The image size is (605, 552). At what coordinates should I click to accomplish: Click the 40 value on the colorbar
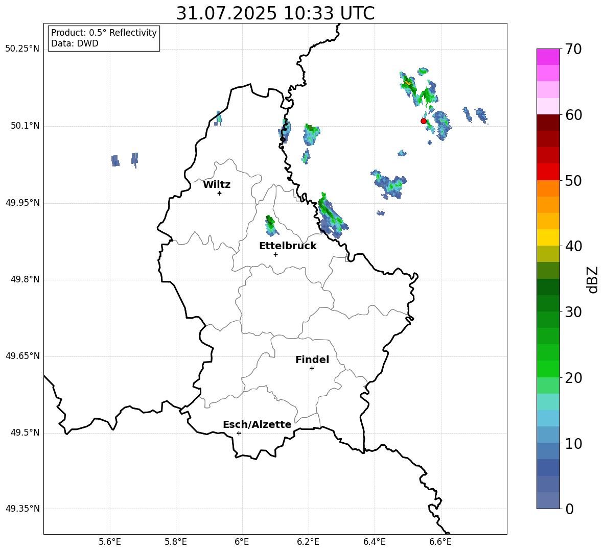click(573, 246)
